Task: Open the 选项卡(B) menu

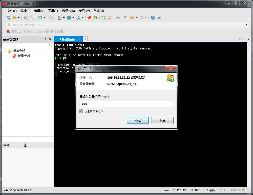Action: [x=68, y=11]
